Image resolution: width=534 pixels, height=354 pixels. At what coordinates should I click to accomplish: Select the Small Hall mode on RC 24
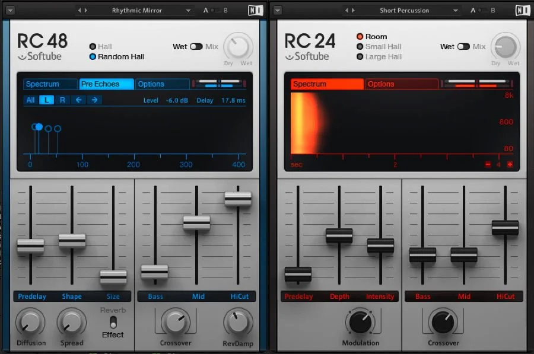(x=361, y=46)
